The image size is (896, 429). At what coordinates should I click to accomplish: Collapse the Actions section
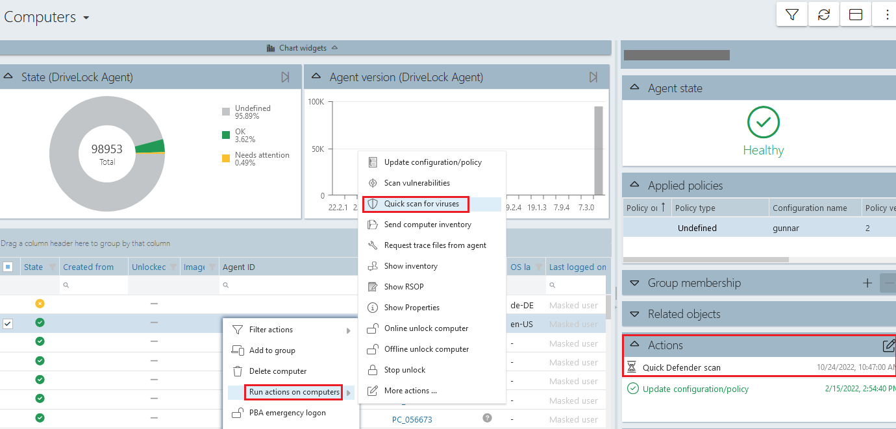635,345
